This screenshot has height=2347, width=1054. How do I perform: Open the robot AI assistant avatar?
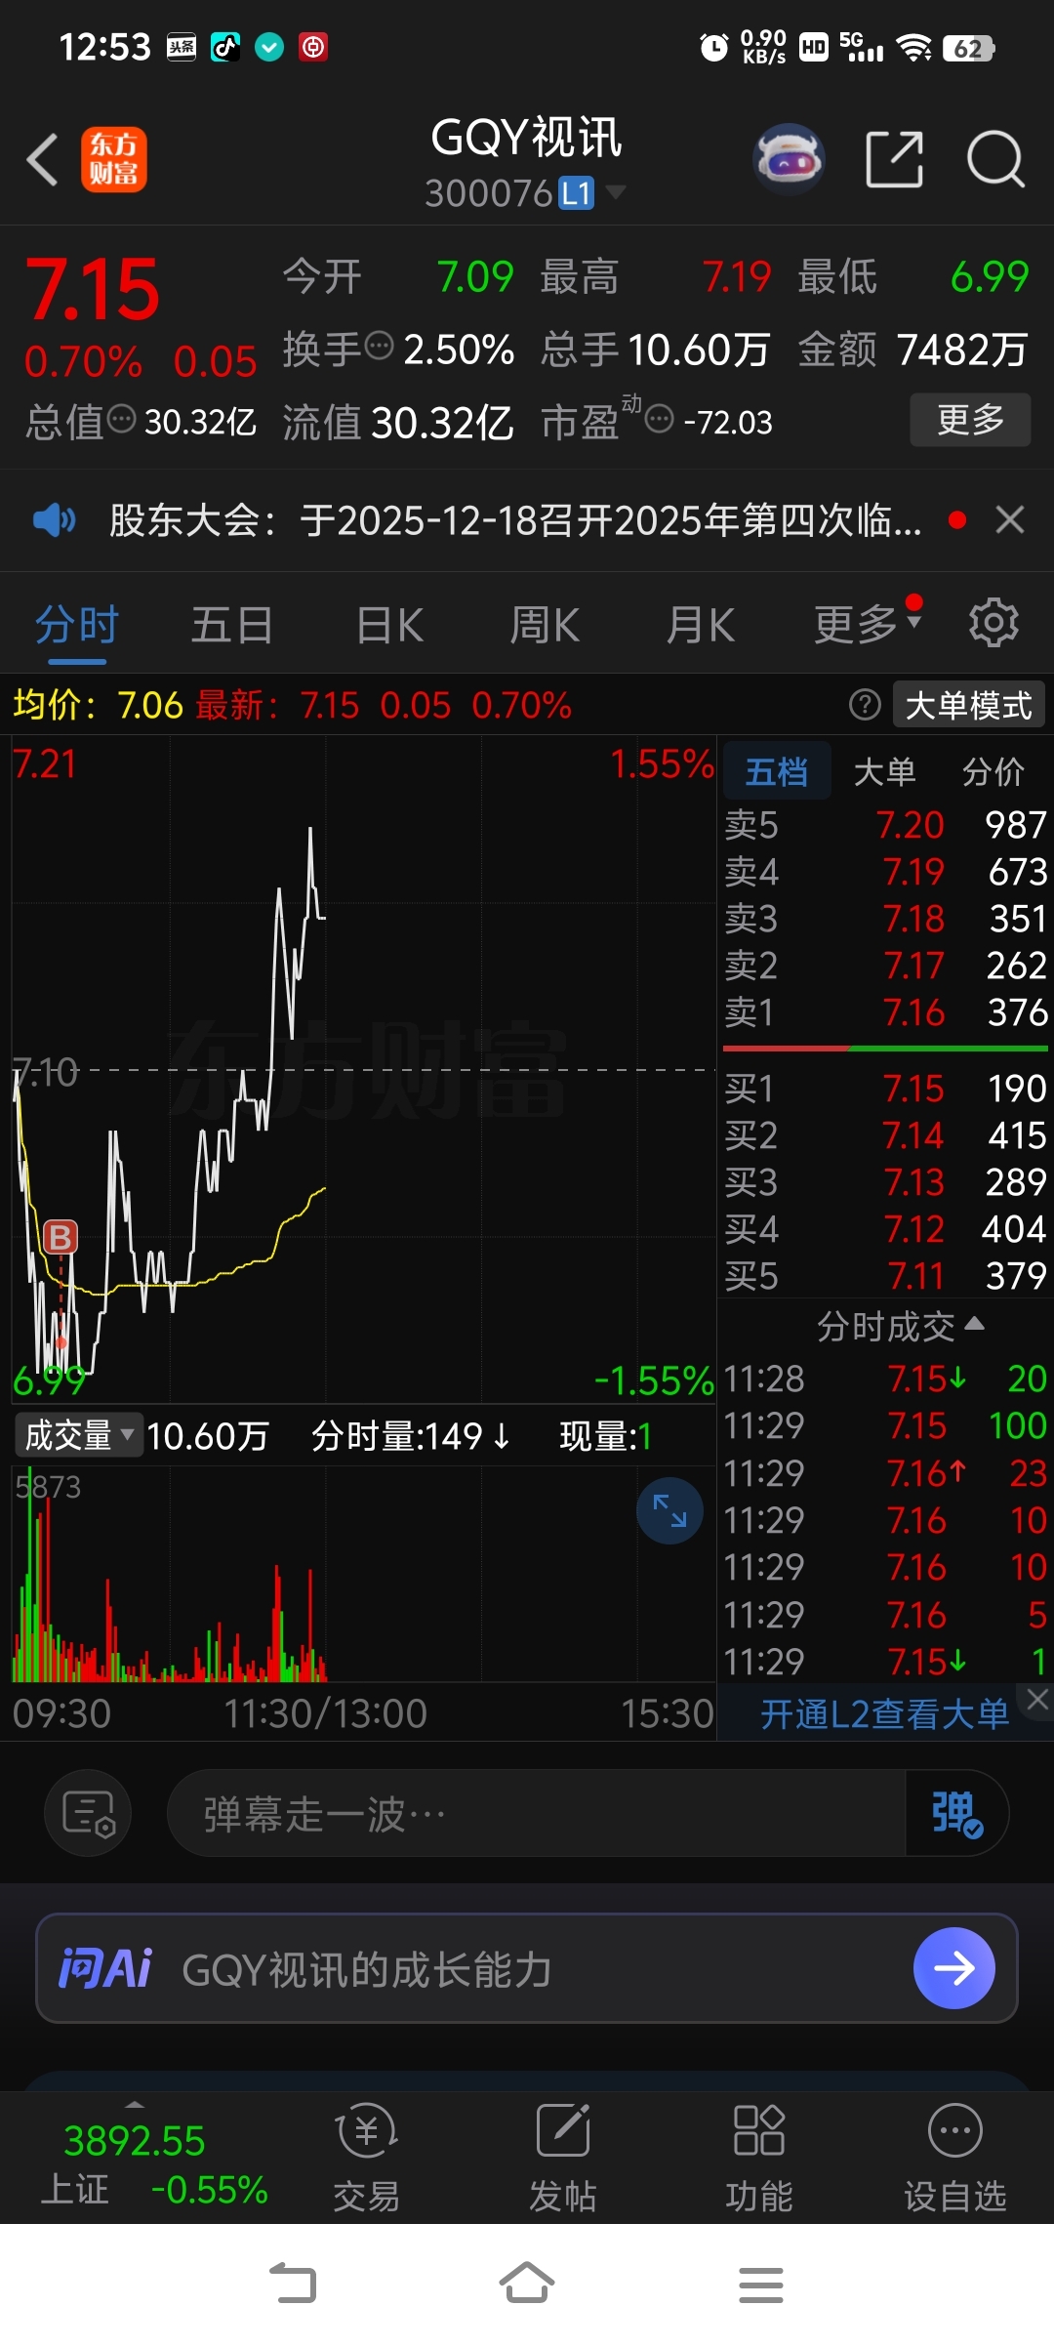coord(789,158)
